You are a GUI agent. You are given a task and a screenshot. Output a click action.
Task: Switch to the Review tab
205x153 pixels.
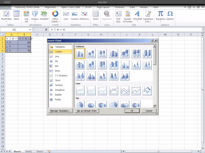point(144,7)
